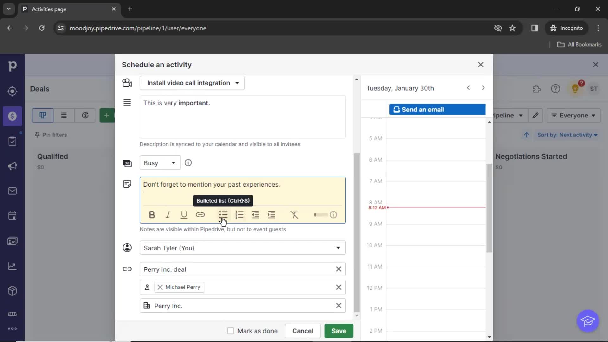The height and width of the screenshot is (342, 608).
Task: Expand the Sarah Tyler assignee dropdown
Action: click(338, 248)
